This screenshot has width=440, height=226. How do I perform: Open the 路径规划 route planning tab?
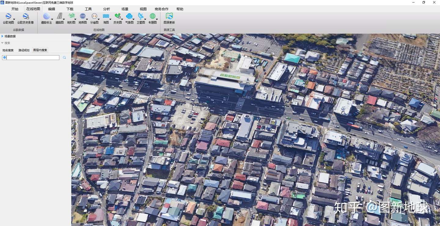click(x=24, y=50)
